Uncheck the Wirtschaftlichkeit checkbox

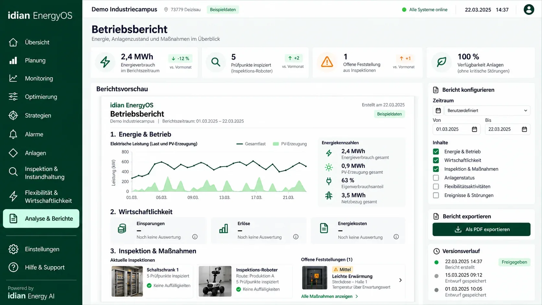[436, 160]
